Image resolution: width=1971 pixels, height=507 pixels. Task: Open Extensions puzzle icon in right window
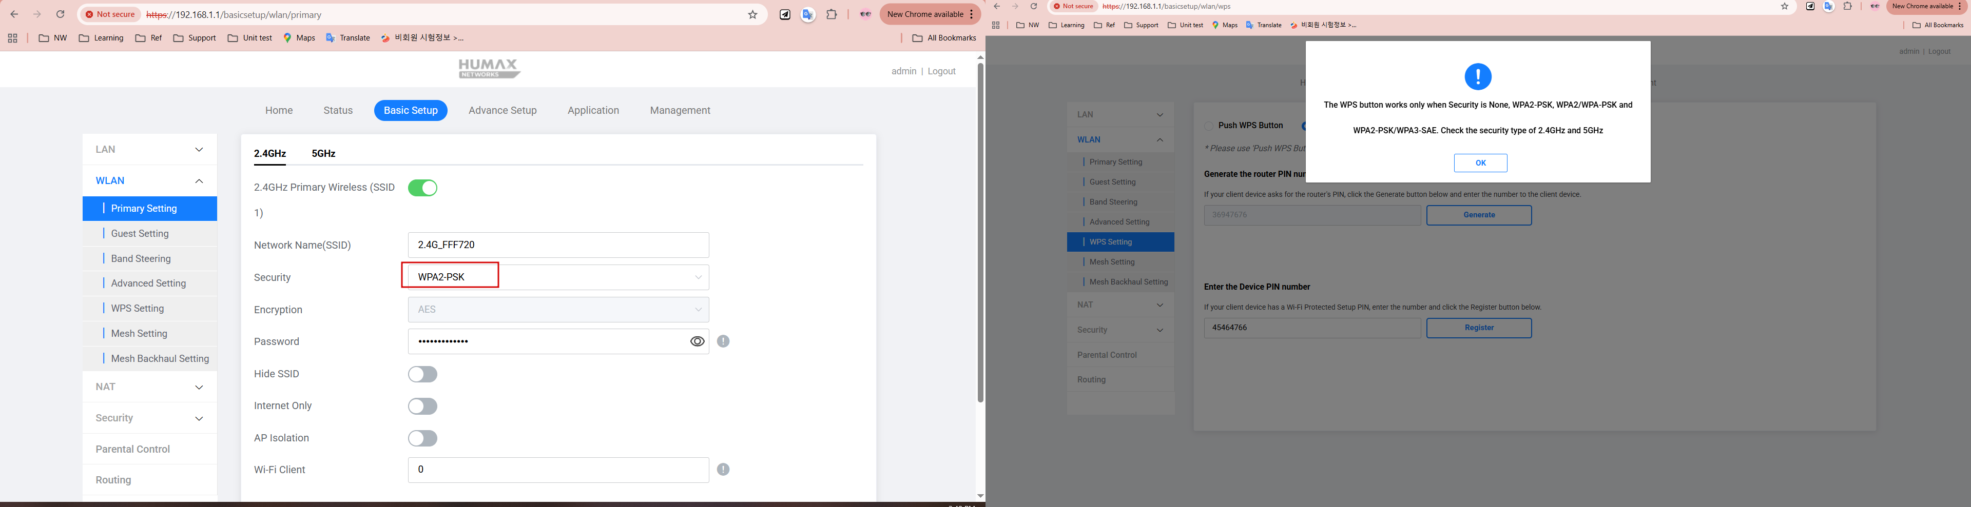pos(1848,6)
